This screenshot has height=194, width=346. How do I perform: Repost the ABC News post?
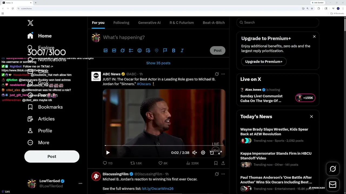pos(136,163)
